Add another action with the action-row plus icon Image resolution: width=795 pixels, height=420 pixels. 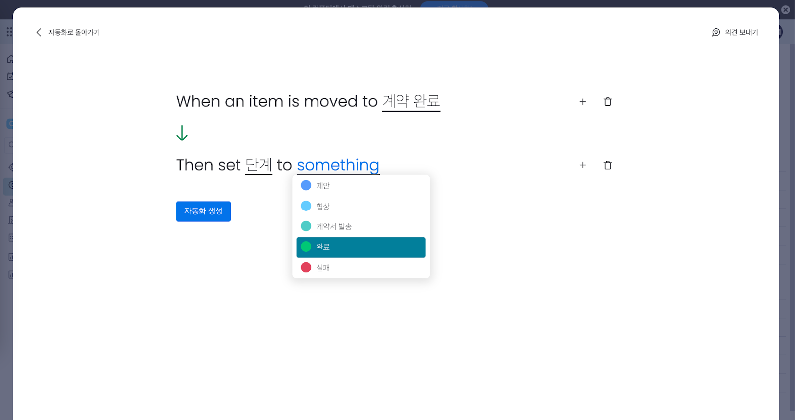(x=583, y=165)
